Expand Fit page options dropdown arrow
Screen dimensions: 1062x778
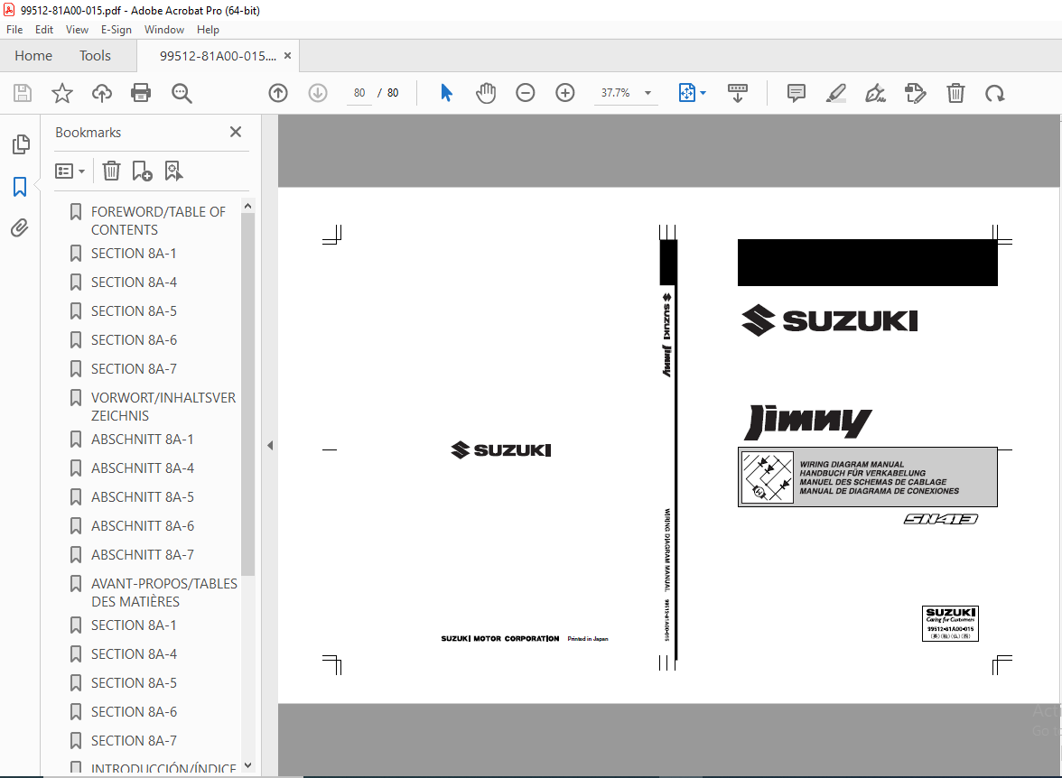point(703,93)
